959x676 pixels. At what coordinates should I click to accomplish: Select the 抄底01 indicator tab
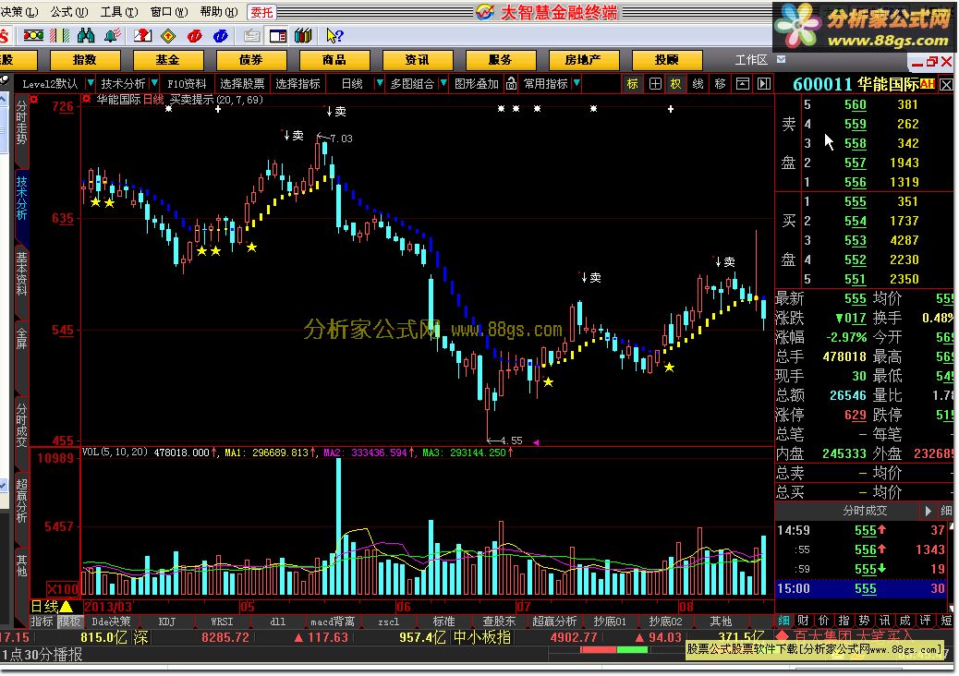(610, 622)
